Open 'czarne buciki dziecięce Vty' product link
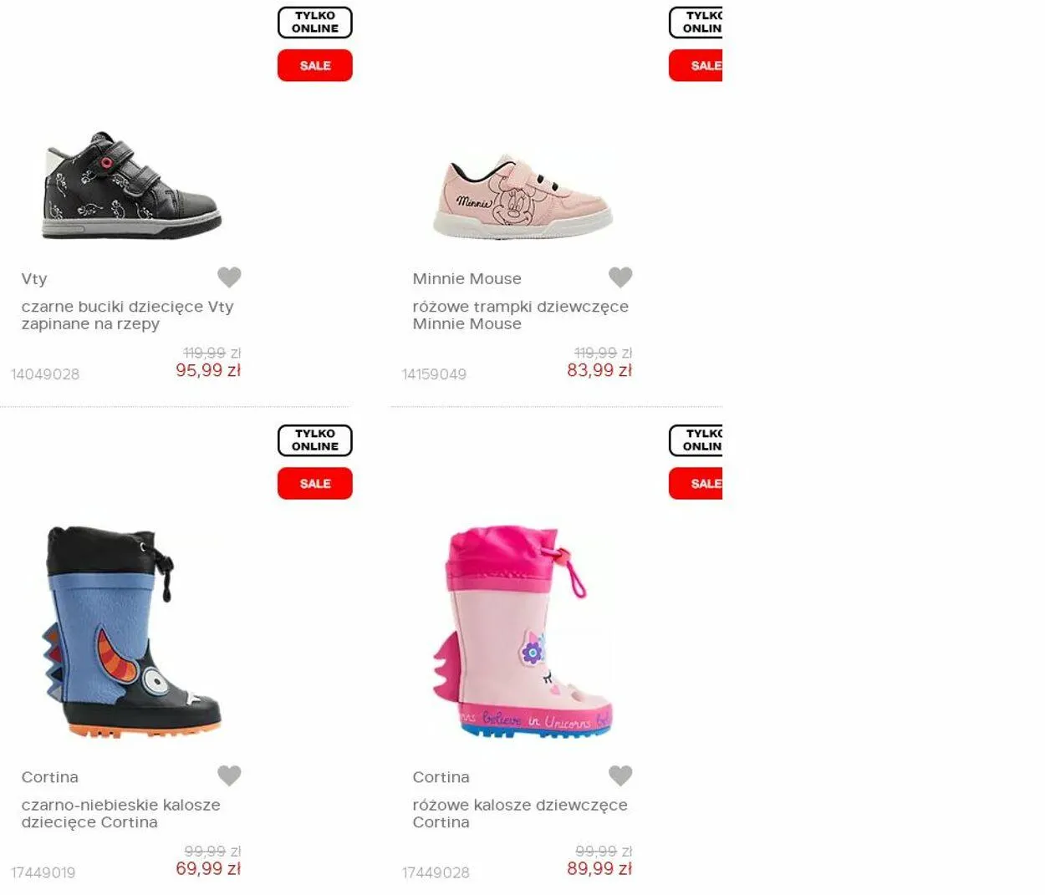 [x=128, y=315]
